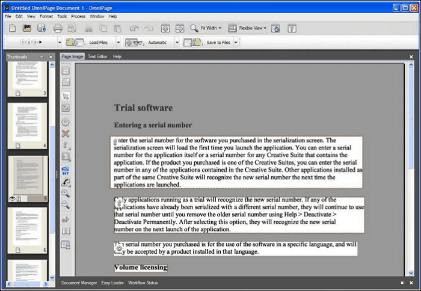Click the Workflow Status tab
Viewport: 421px width, 291px height.
(143, 283)
